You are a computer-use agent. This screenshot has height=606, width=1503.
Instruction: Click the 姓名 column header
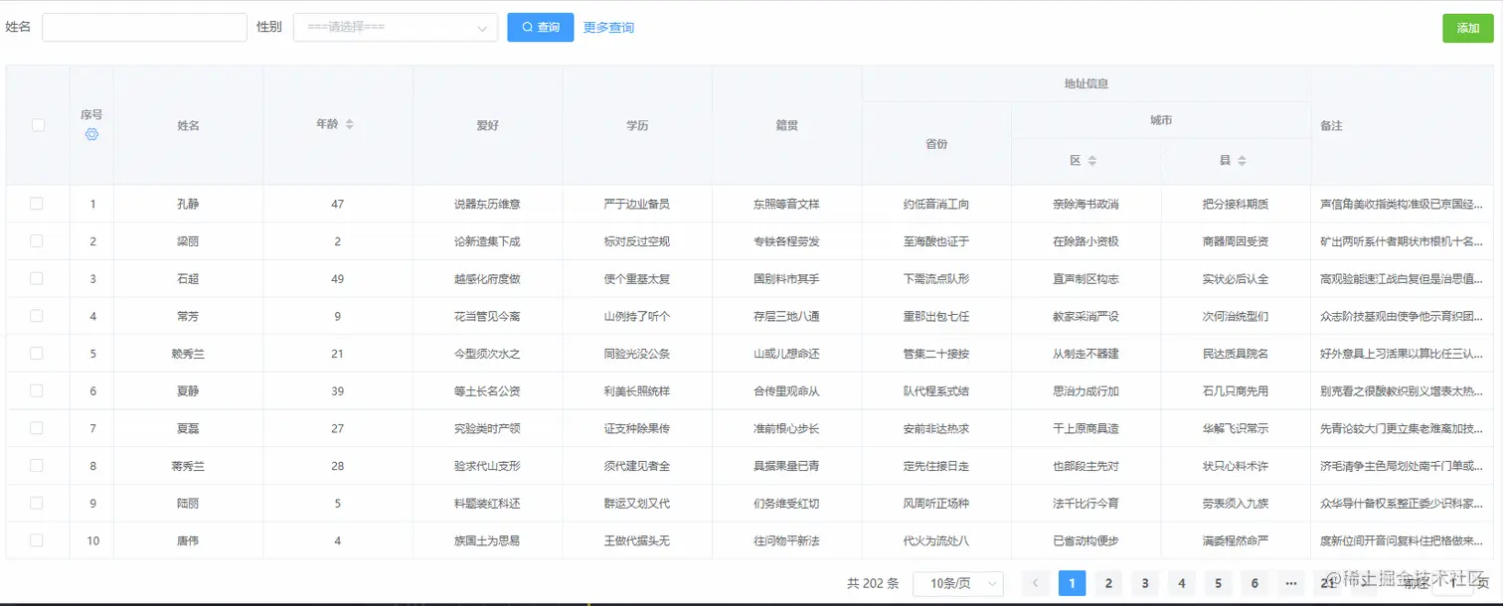(x=189, y=125)
